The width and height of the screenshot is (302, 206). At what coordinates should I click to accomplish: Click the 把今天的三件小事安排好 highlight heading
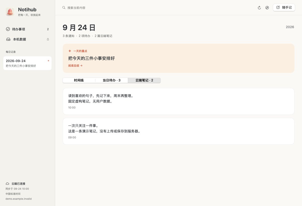[x=91, y=58]
